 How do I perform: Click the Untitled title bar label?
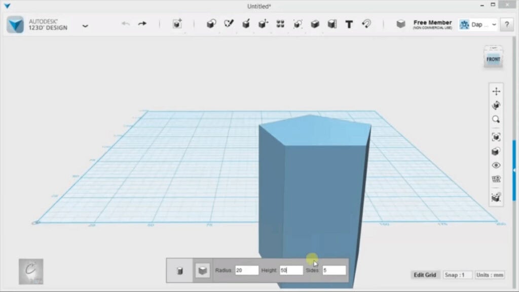258,6
